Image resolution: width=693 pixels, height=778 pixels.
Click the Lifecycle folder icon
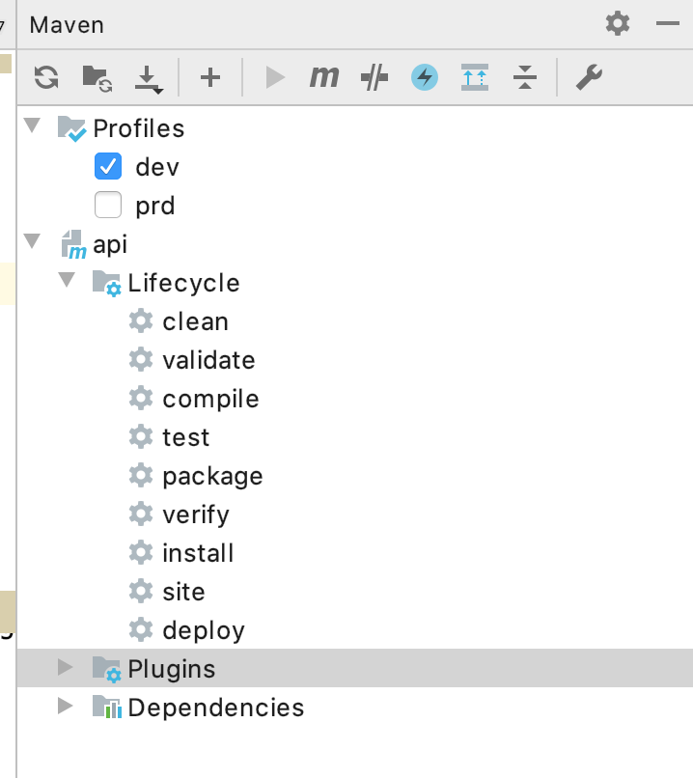(x=107, y=284)
